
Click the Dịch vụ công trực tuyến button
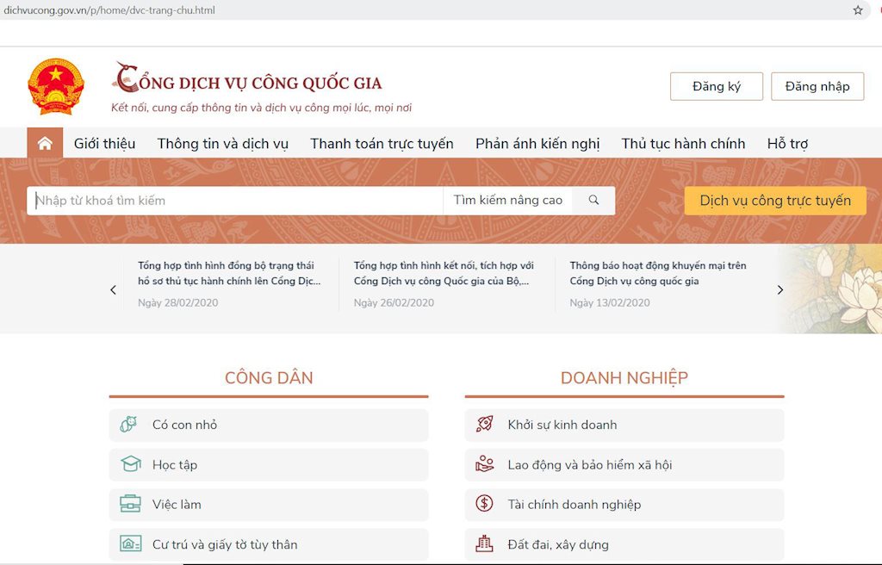pyautogui.click(x=774, y=201)
